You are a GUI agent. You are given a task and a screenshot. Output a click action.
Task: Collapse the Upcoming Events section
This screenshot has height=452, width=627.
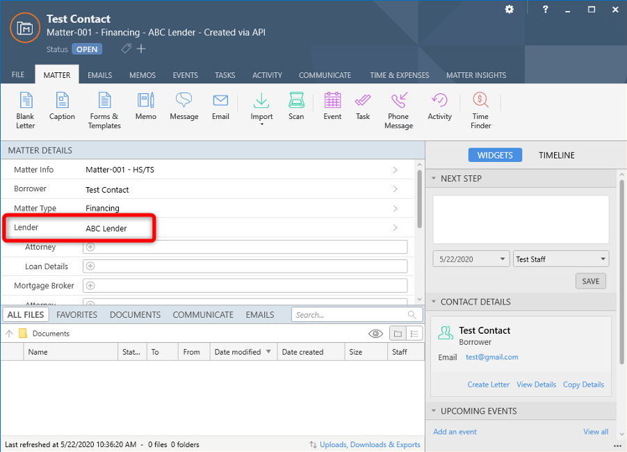click(434, 411)
